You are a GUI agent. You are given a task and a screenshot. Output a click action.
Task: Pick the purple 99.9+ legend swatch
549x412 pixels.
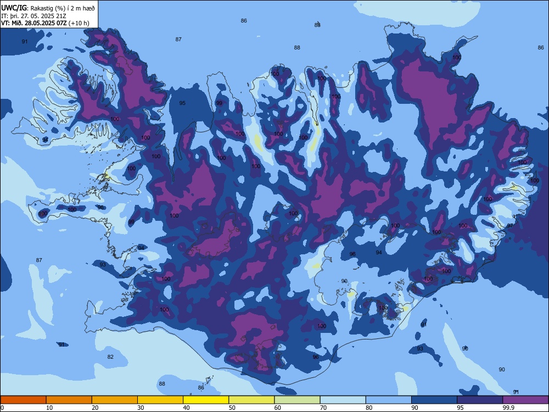525,400
